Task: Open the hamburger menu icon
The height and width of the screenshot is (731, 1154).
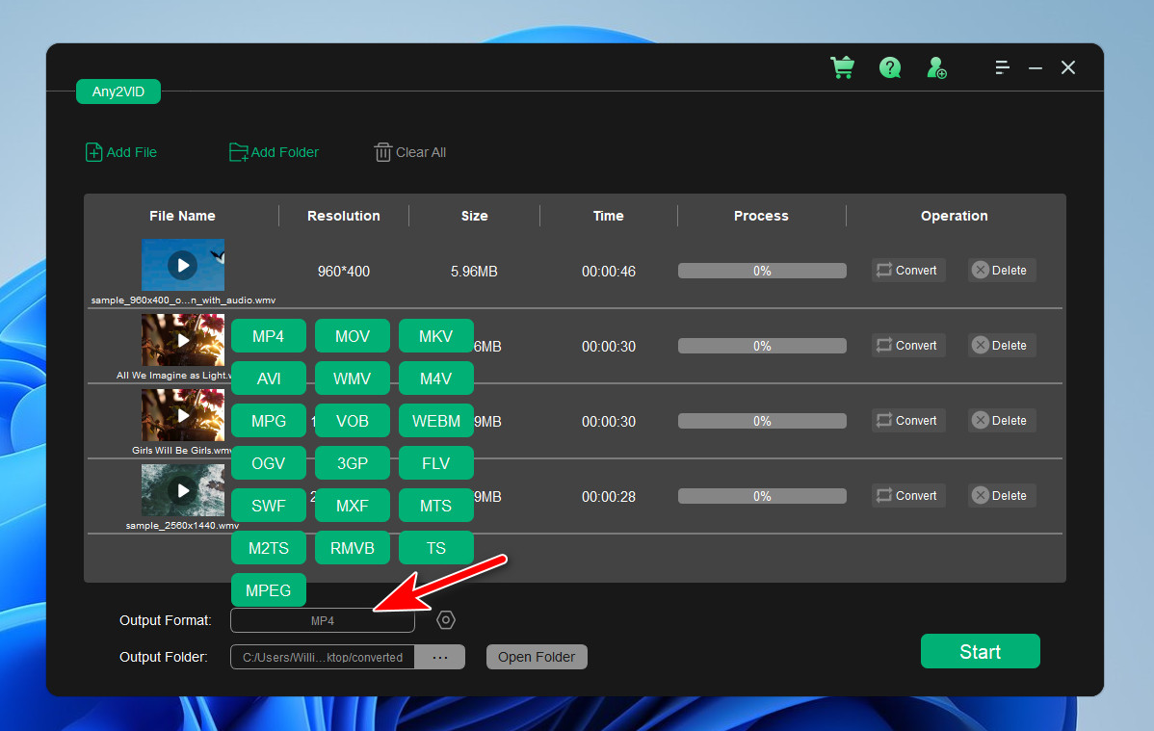Action: (1002, 67)
